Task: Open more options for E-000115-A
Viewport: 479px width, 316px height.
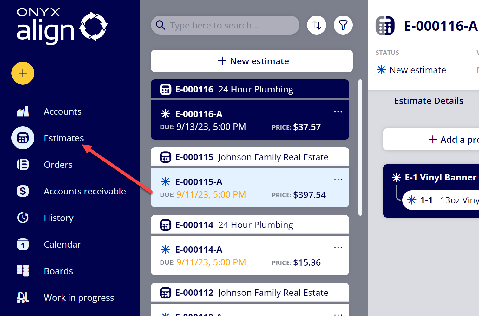Action: (x=338, y=180)
